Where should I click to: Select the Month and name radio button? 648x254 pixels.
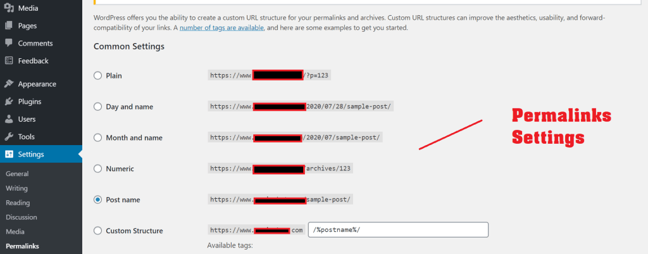(97, 137)
